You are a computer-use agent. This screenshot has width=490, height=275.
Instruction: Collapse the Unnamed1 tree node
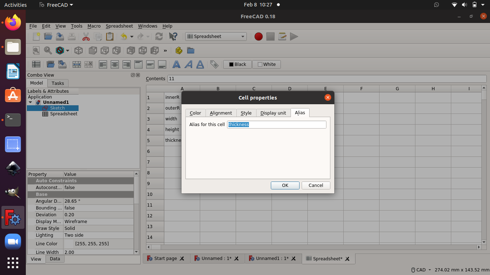(30, 102)
